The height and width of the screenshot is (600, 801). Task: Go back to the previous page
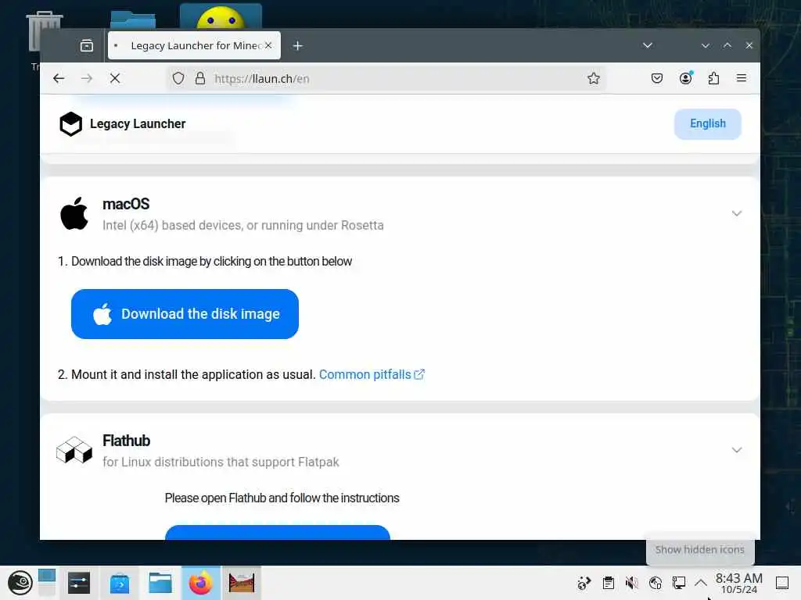tap(59, 79)
